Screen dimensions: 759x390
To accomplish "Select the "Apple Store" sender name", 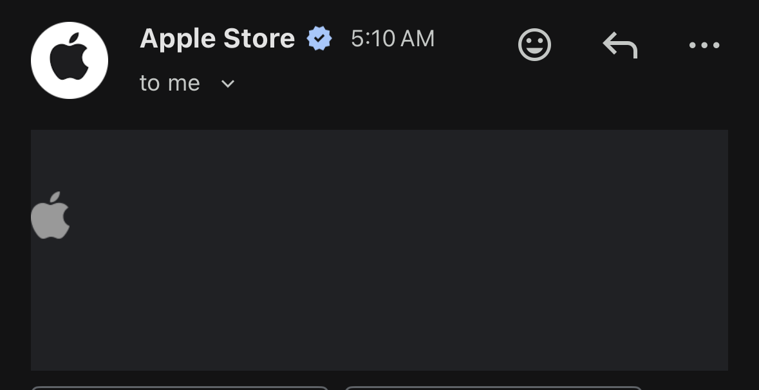I will (x=217, y=39).
